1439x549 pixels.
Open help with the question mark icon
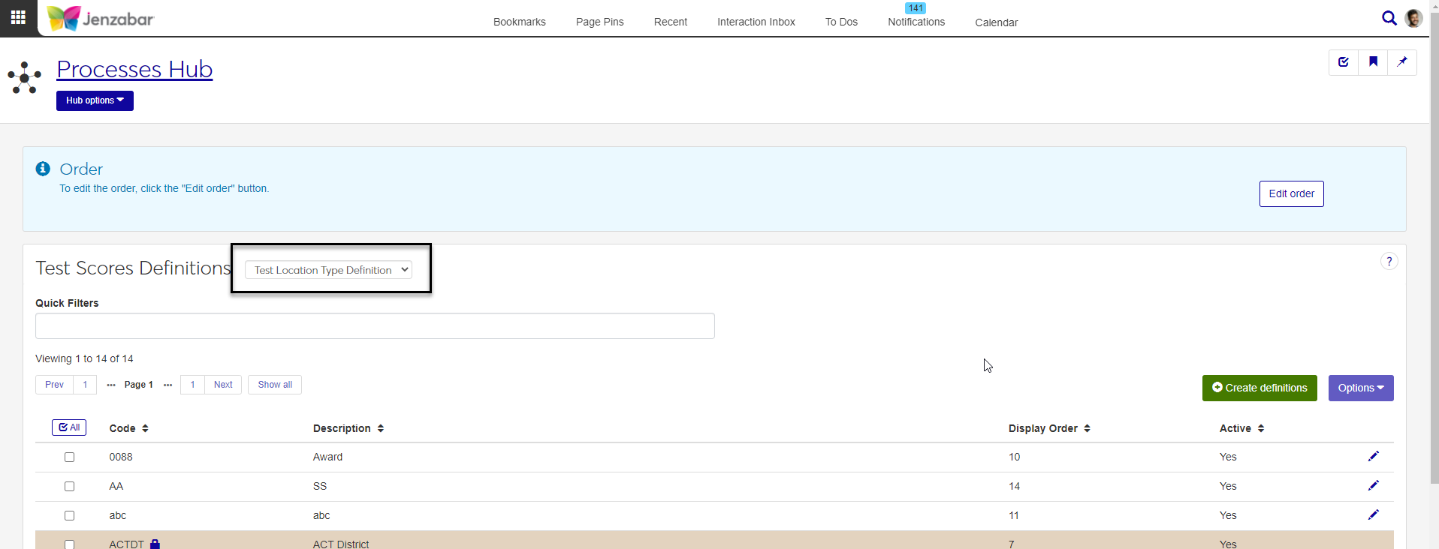pyautogui.click(x=1389, y=261)
